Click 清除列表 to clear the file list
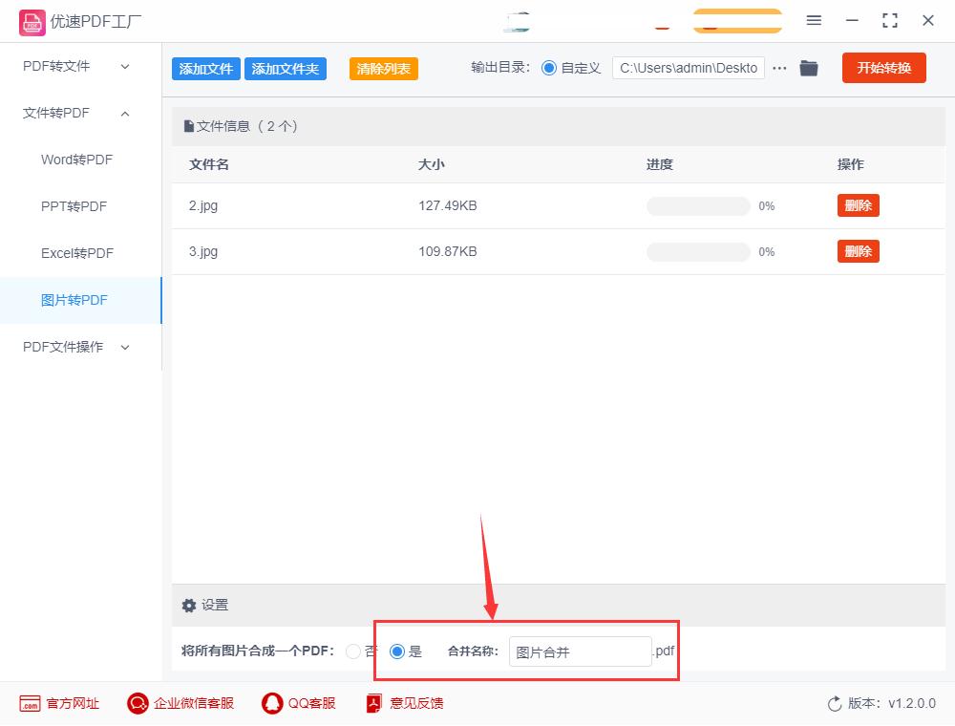This screenshot has height=726, width=955. pos(383,69)
